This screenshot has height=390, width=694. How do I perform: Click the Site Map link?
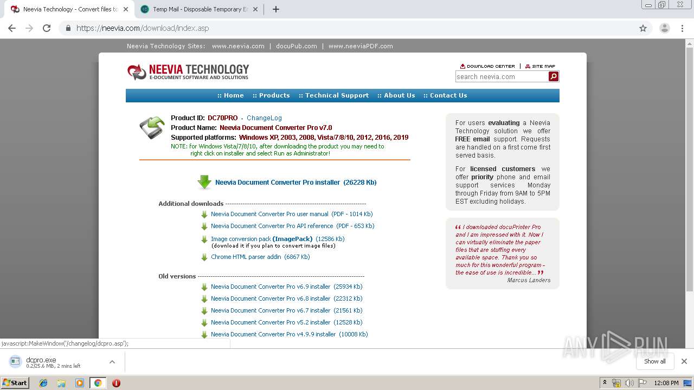[x=540, y=66]
